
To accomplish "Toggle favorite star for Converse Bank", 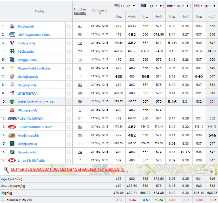I will (69, 135).
